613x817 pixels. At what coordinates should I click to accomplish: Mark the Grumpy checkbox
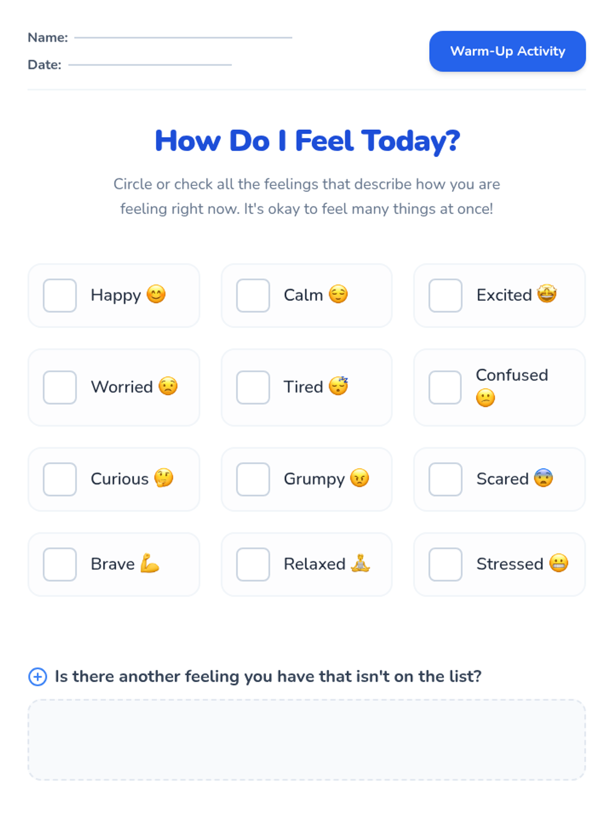(x=253, y=479)
